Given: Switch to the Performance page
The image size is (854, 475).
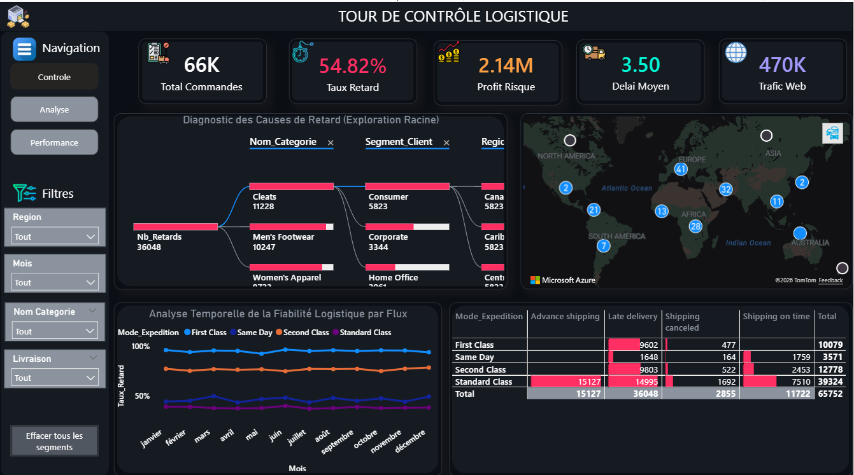Looking at the screenshot, I should (x=55, y=142).
